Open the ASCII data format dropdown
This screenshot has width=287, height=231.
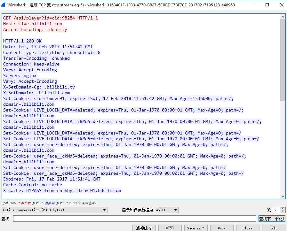point(167,210)
